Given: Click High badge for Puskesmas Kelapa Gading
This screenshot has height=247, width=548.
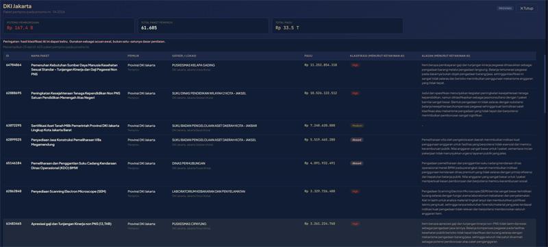Looking at the screenshot, I should [356, 65].
